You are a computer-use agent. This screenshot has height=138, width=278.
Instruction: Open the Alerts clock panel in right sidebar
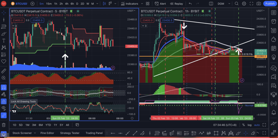273,21
